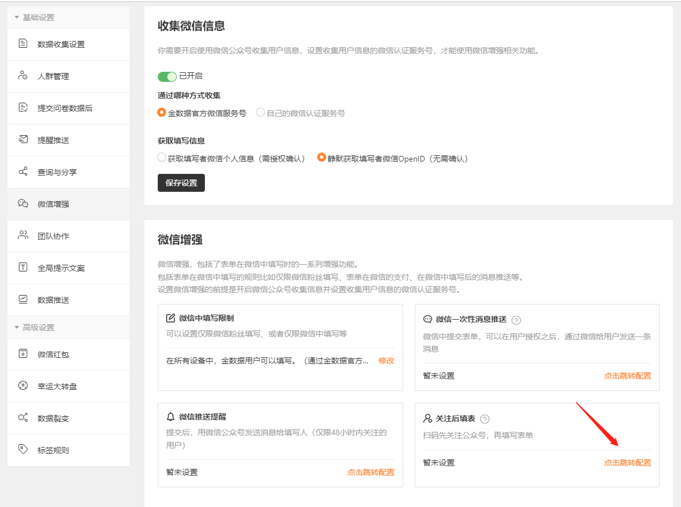Click the 数据收集设置 sidebar icon

pos(23,44)
